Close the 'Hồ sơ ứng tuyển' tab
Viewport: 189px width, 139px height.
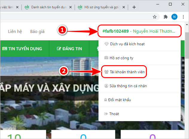(x=124, y=7)
